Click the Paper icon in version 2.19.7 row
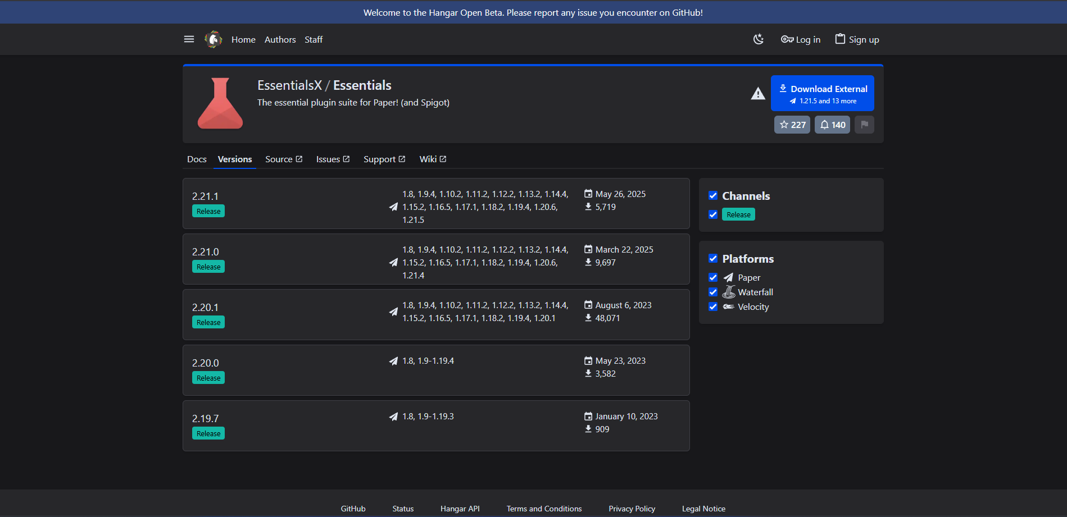1067x517 pixels. 393,417
